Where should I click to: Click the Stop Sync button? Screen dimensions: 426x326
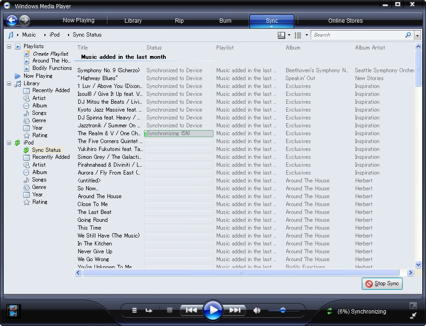(x=382, y=283)
